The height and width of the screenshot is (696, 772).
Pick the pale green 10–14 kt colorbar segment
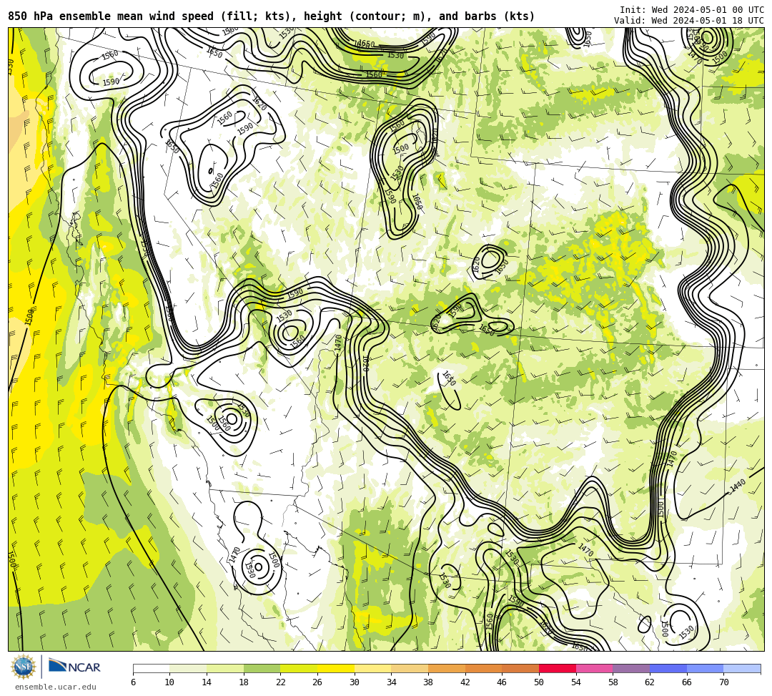tap(188, 668)
